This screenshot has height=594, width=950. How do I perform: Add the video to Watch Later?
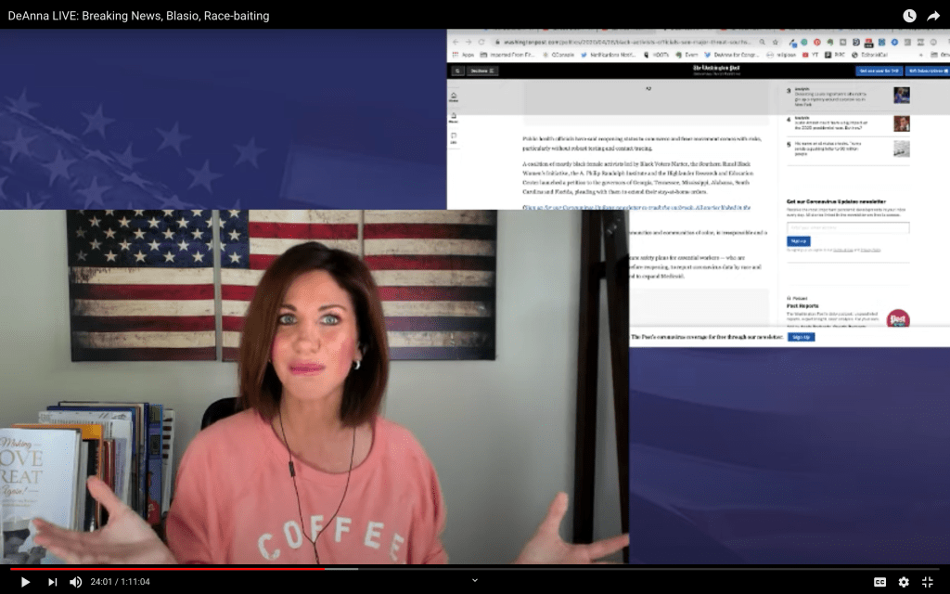(909, 16)
